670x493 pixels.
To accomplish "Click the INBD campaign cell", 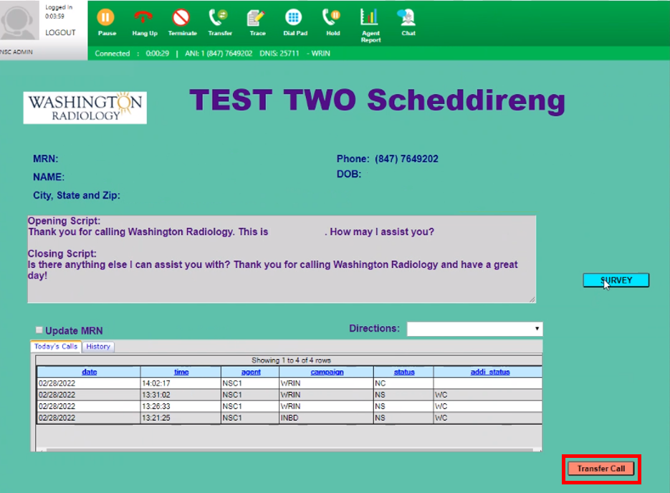I will [326, 418].
